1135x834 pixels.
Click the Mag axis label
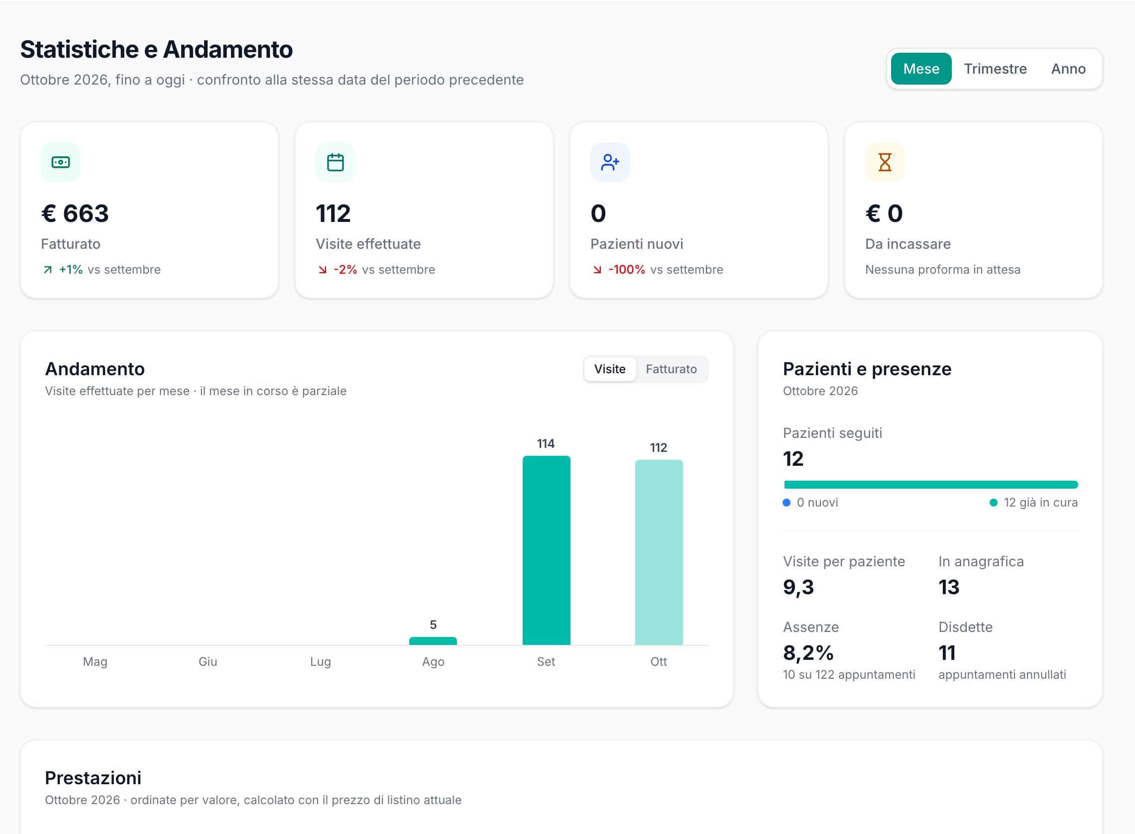coord(95,662)
